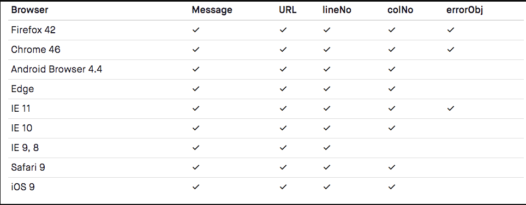Click the Safari 9 colNo checkmark

click(x=391, y=167)
